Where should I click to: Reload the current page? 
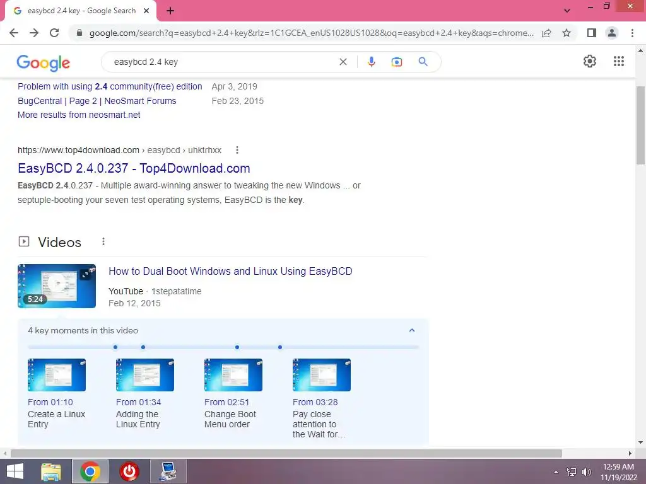[54, 33]
